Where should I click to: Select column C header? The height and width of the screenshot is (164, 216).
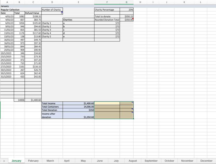33,2
